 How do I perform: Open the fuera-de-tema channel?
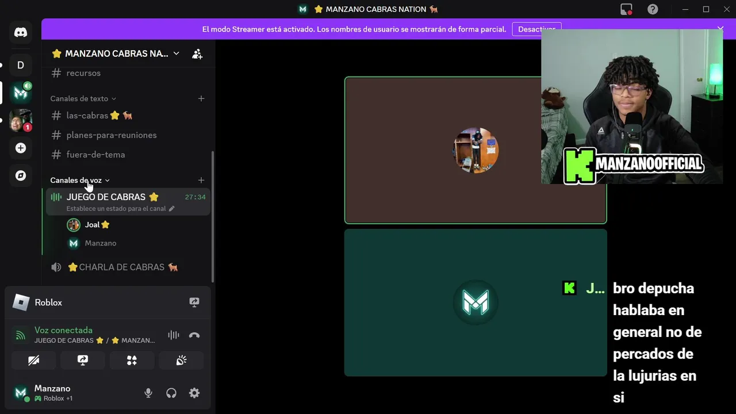(128, 155)
